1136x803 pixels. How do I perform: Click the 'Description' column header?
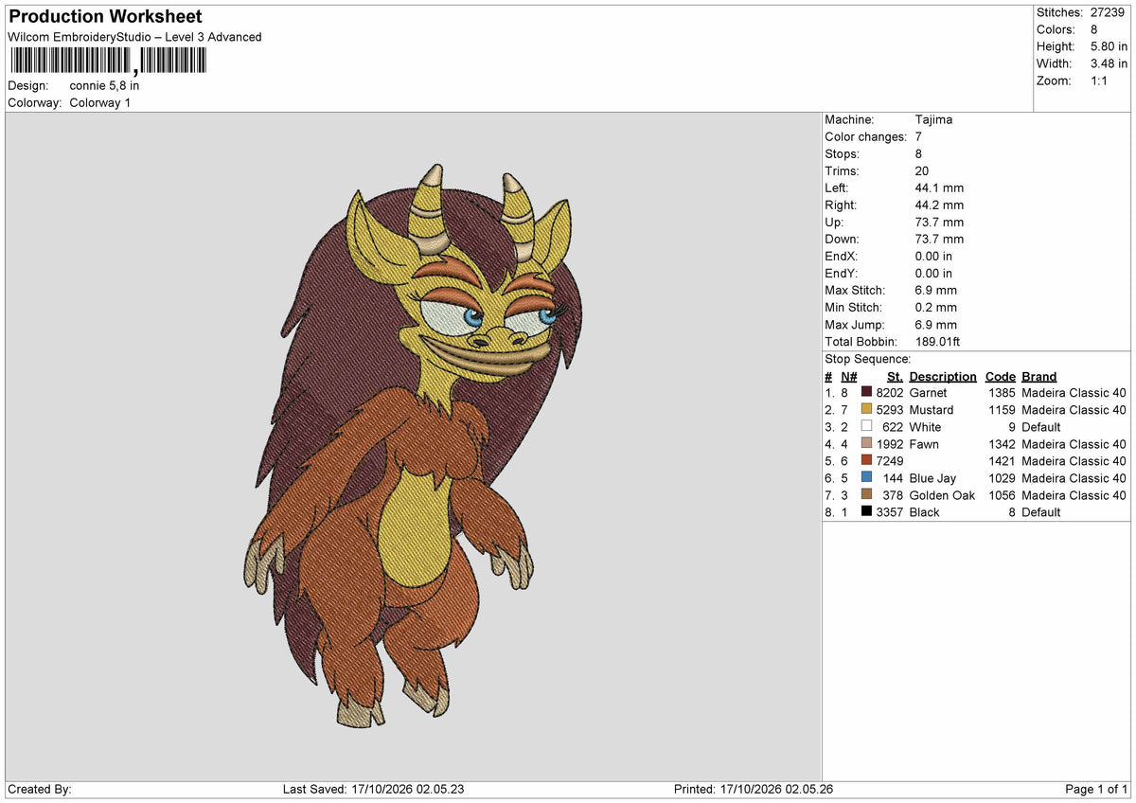(943, 376)
